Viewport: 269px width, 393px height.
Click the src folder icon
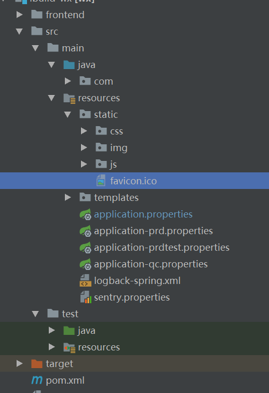point(37,31)
